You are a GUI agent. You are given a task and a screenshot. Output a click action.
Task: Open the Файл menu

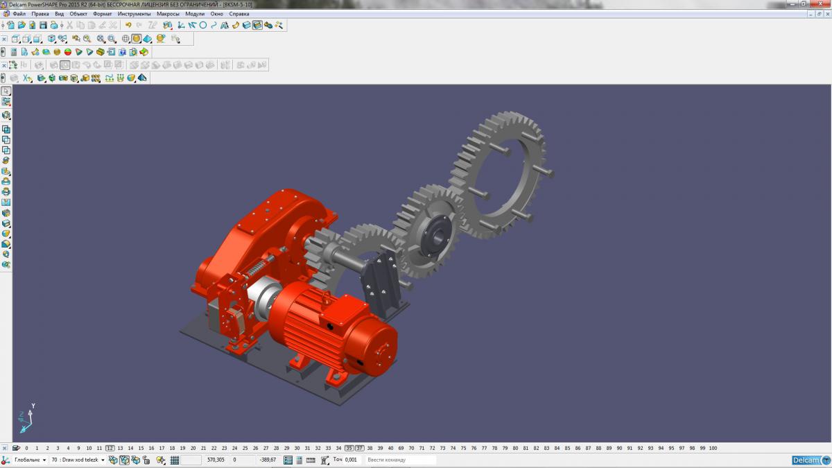coord(19,14)
